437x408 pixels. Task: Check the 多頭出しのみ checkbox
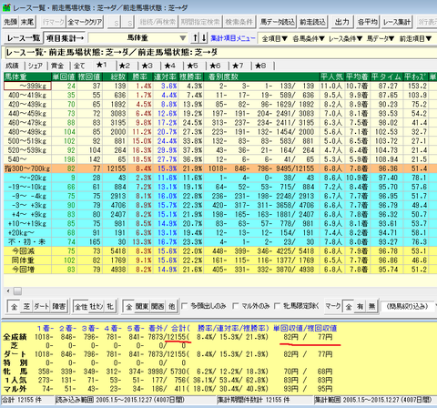(x=185, y=306)
